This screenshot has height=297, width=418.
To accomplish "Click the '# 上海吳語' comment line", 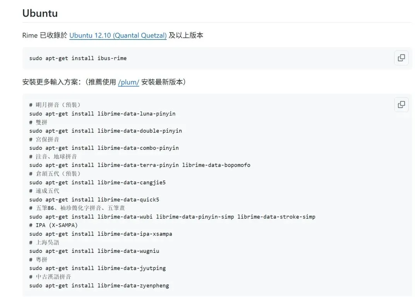I will click(x=44, y=242).
